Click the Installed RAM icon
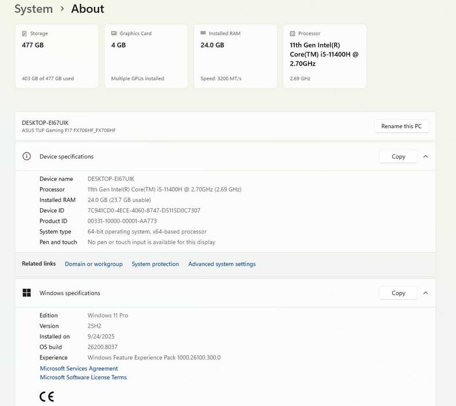456x406 pixels. pyautogui.click(x=203, y=33)
